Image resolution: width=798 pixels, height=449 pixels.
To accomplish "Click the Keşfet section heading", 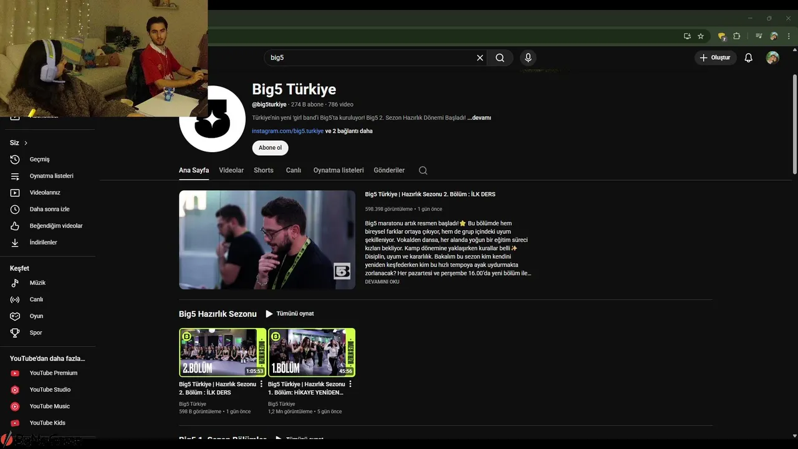I will [x=19, y=268].
